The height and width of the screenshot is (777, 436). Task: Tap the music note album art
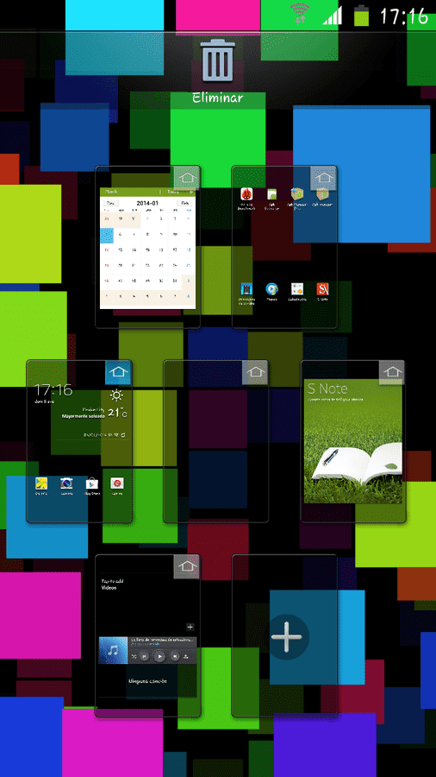[113, 650]
